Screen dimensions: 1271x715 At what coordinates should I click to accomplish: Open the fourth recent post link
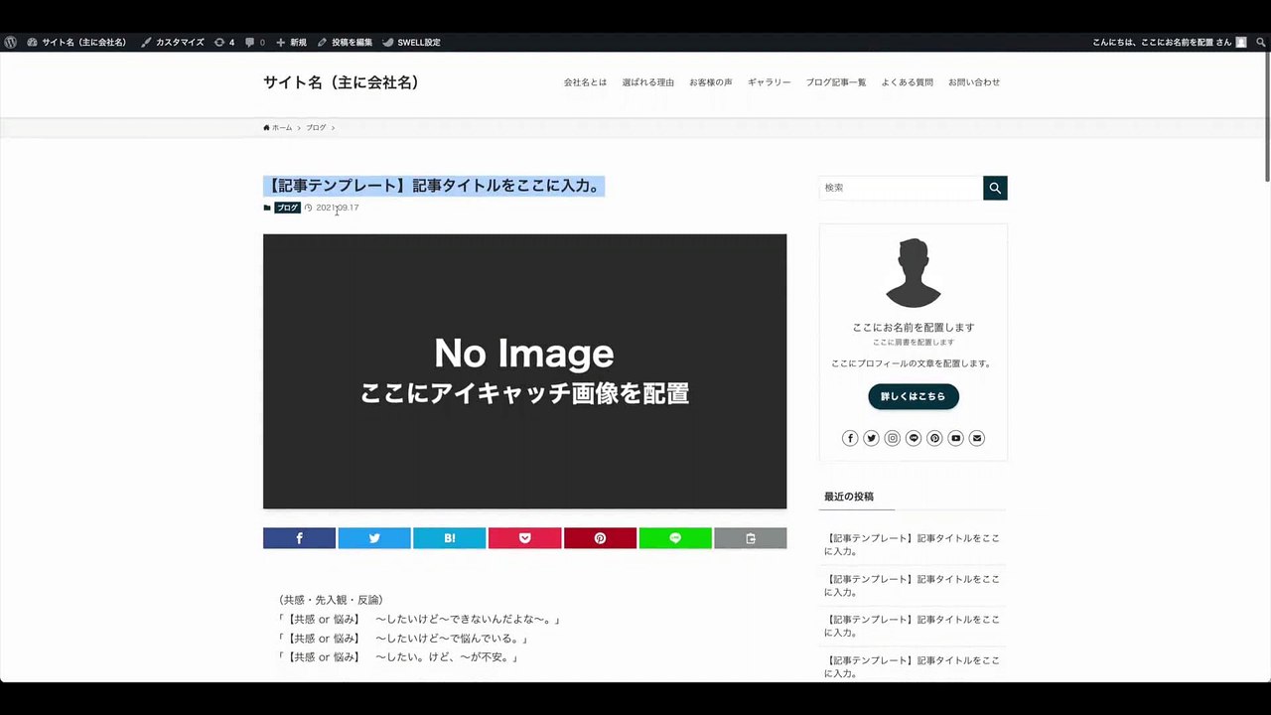coord(913,666)
